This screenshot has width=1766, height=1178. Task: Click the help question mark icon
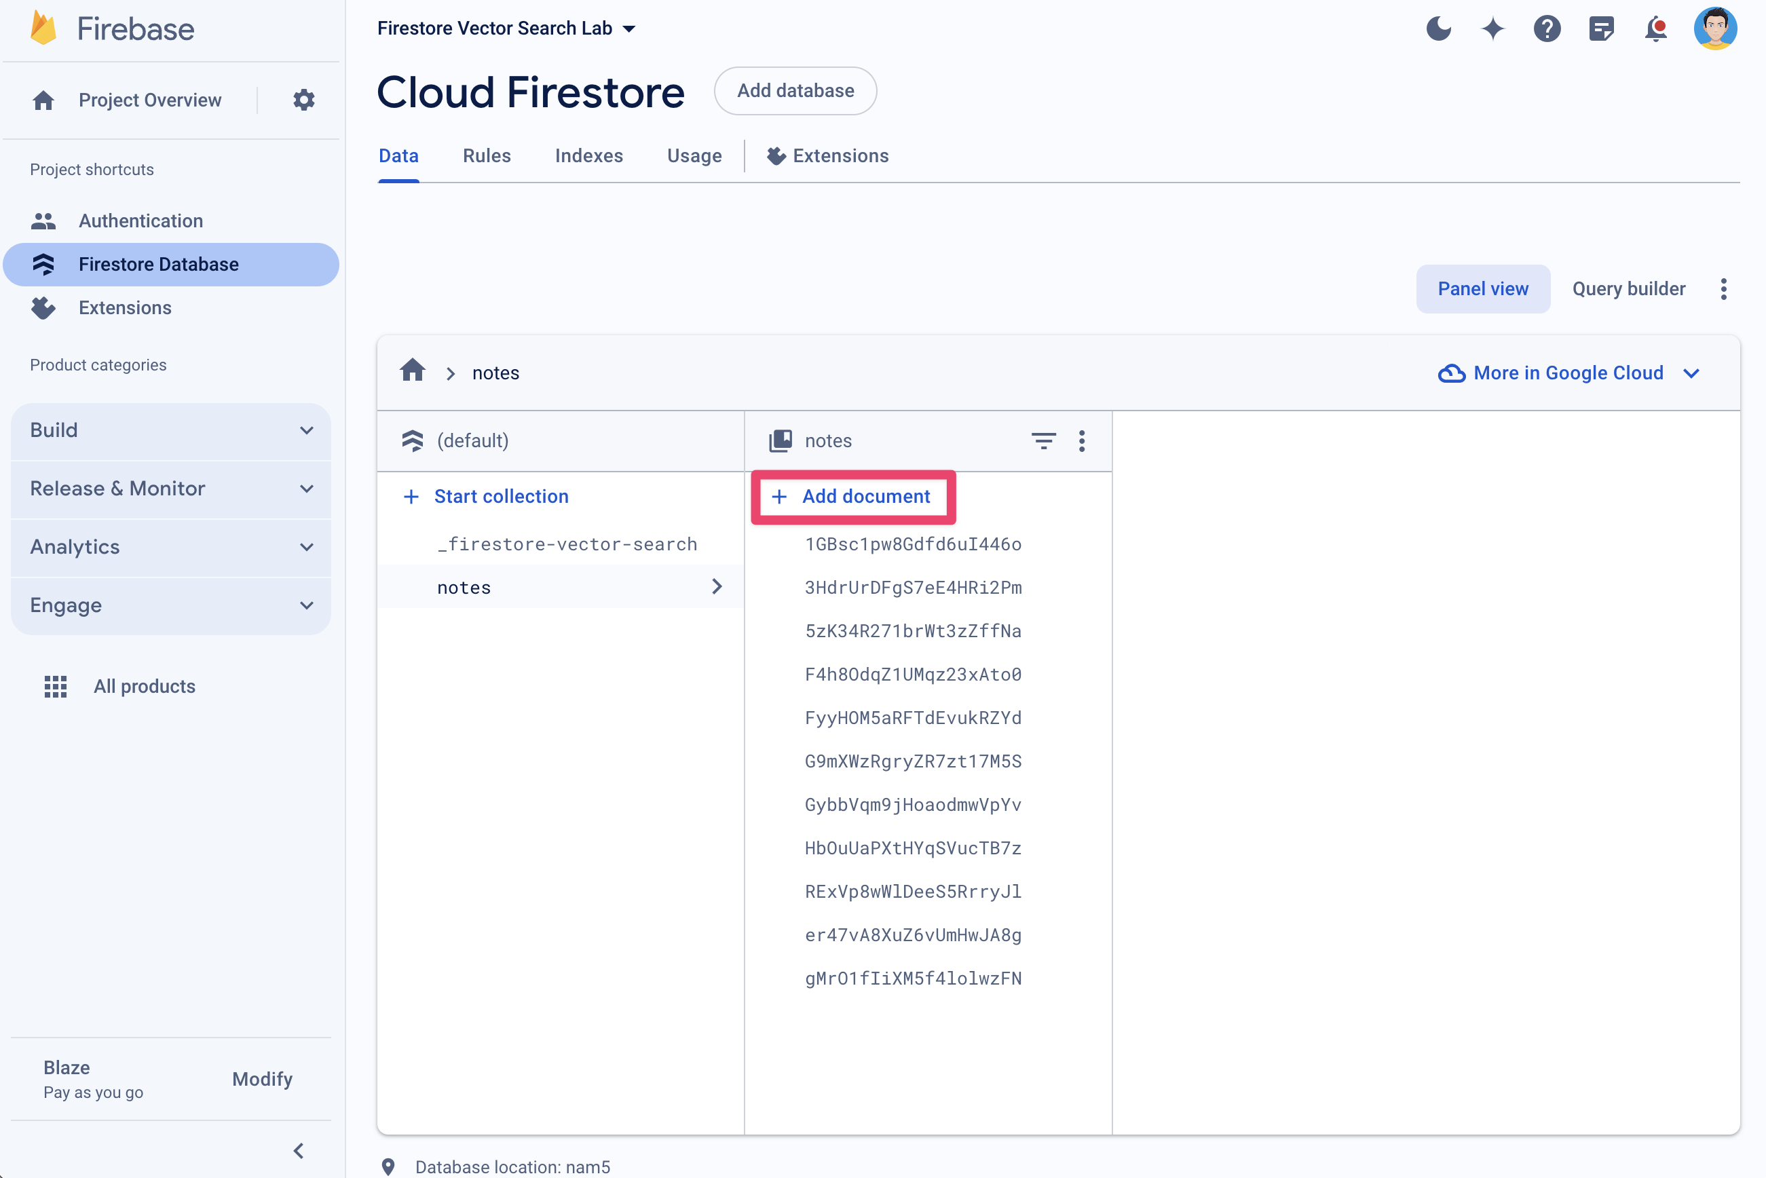click(1545, 28)
